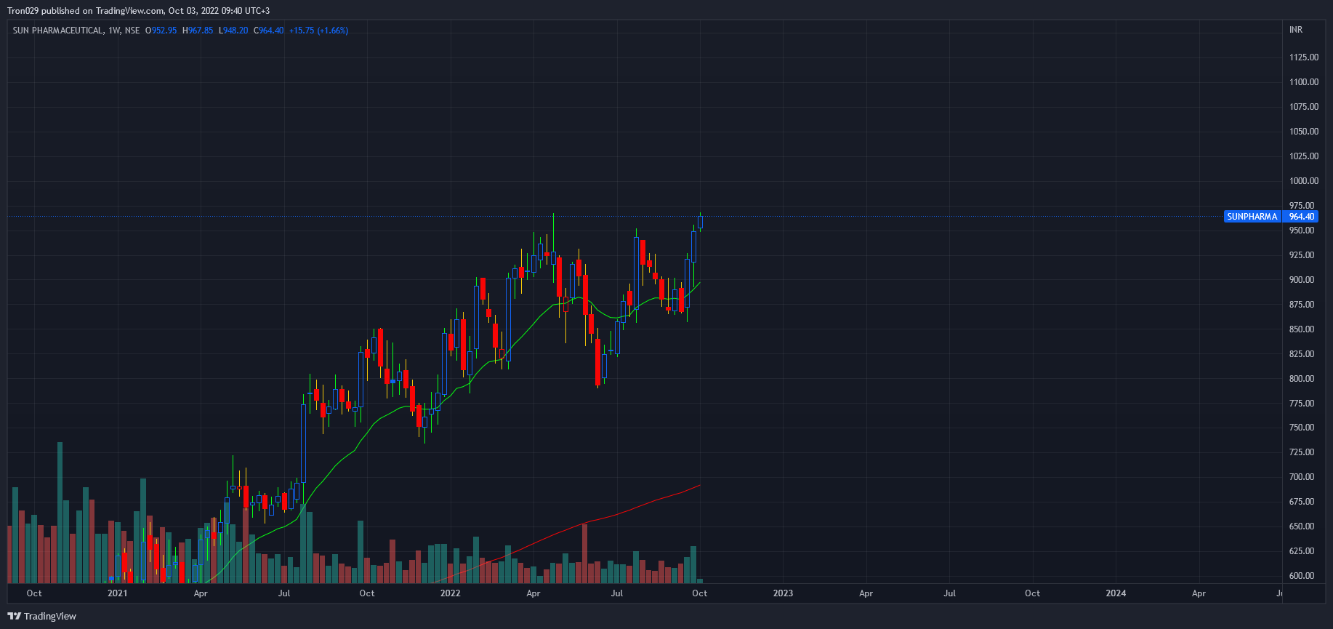Click the 675.00 price axis label
This screenshot has width=1333, height=629.
pyautogui.click(x=1301, y=502)
